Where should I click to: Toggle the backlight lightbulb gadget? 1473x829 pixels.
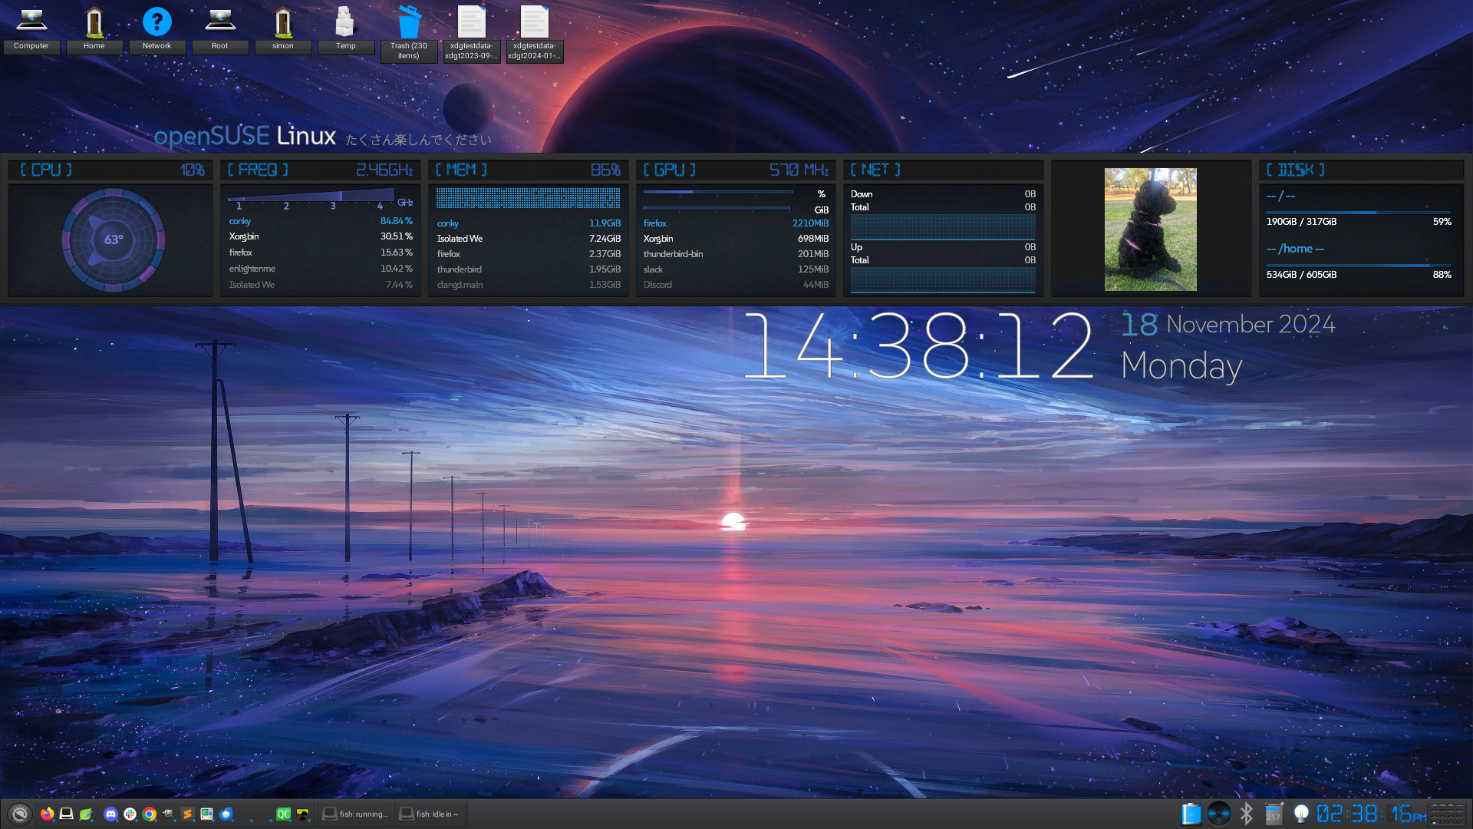point(1301,814)
